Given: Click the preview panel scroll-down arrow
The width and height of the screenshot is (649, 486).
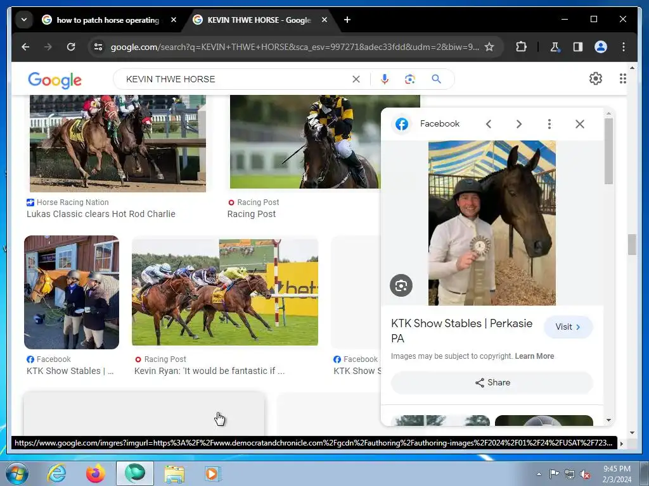Looking at the screenshot, I should (608, 420).
